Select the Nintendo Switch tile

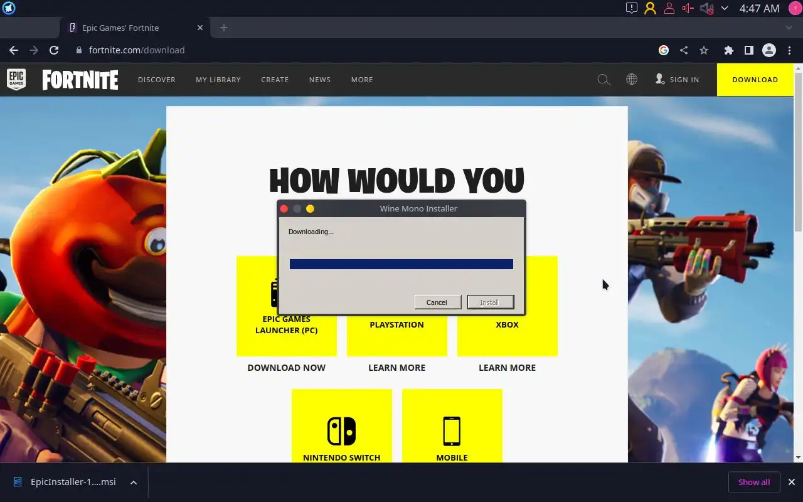tap(342, 426)
